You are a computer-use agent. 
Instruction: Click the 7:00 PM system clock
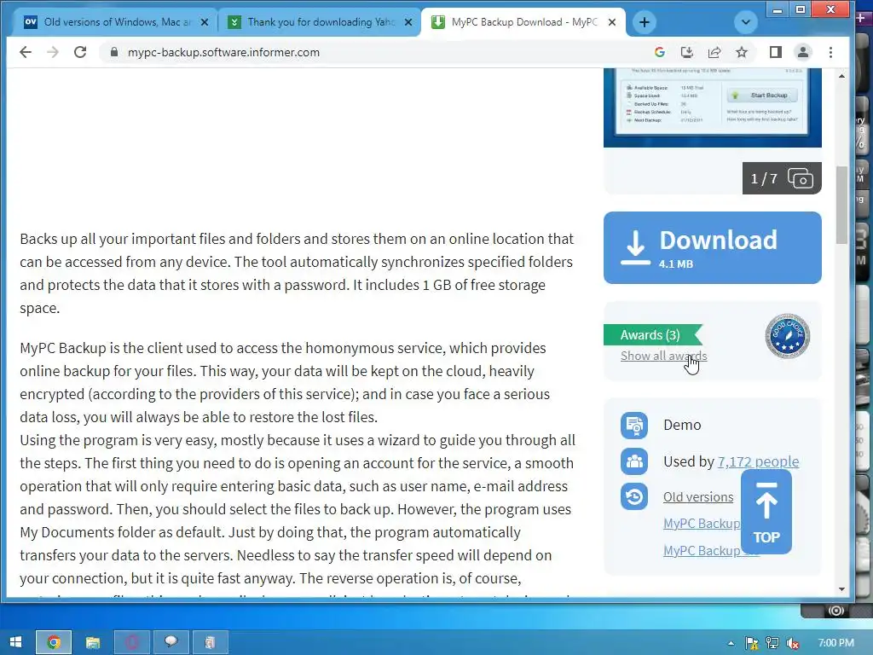[835, 643]
